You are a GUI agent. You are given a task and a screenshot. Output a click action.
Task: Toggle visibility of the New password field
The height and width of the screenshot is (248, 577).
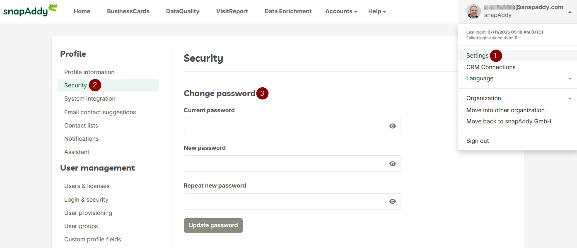(393, 164)
